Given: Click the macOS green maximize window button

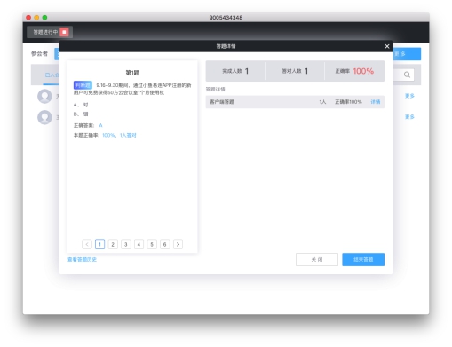Looking at the screenshot, I should [x=44, y=18].
